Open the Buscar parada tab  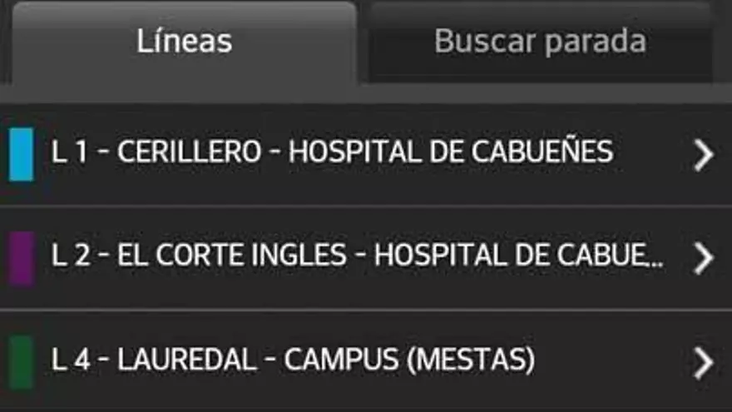tap(540, 42)
